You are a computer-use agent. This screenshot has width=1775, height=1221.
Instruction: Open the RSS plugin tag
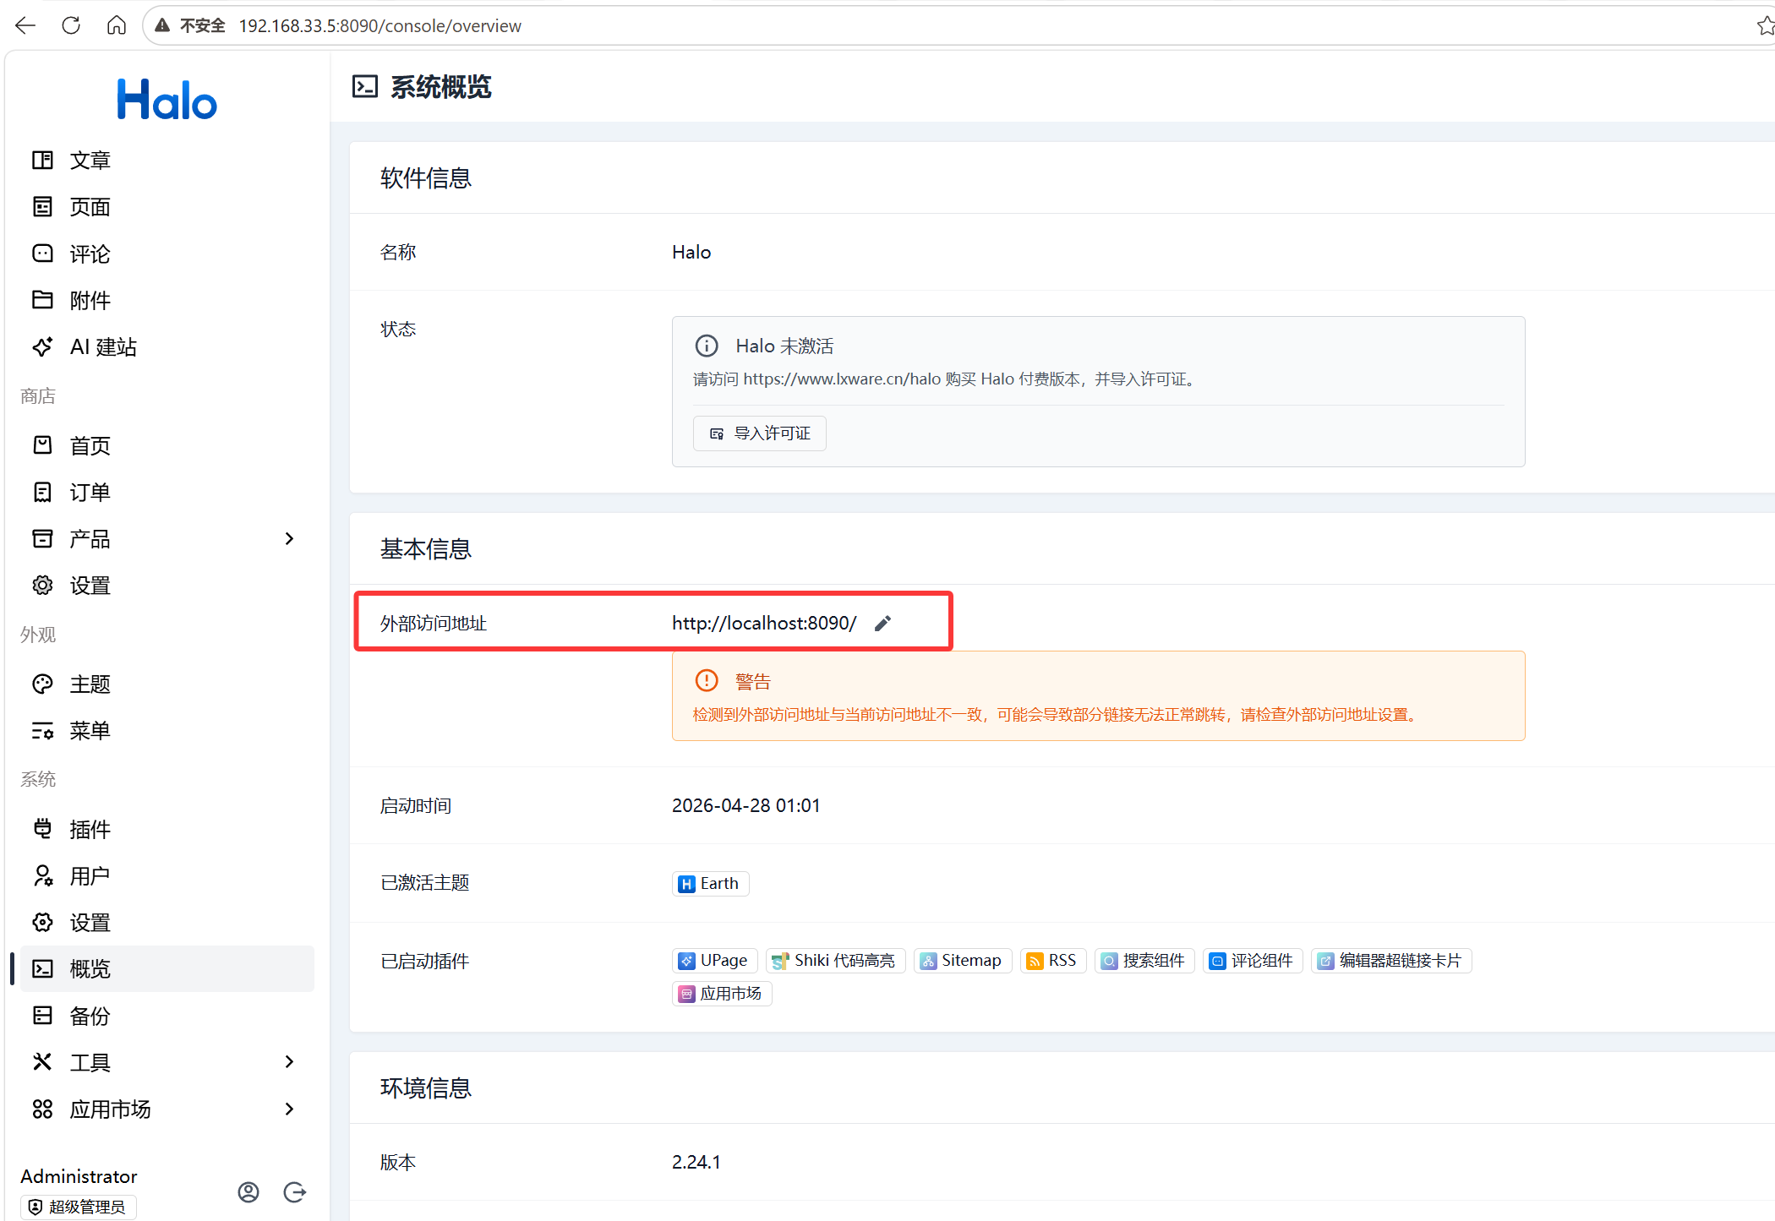1053,961
